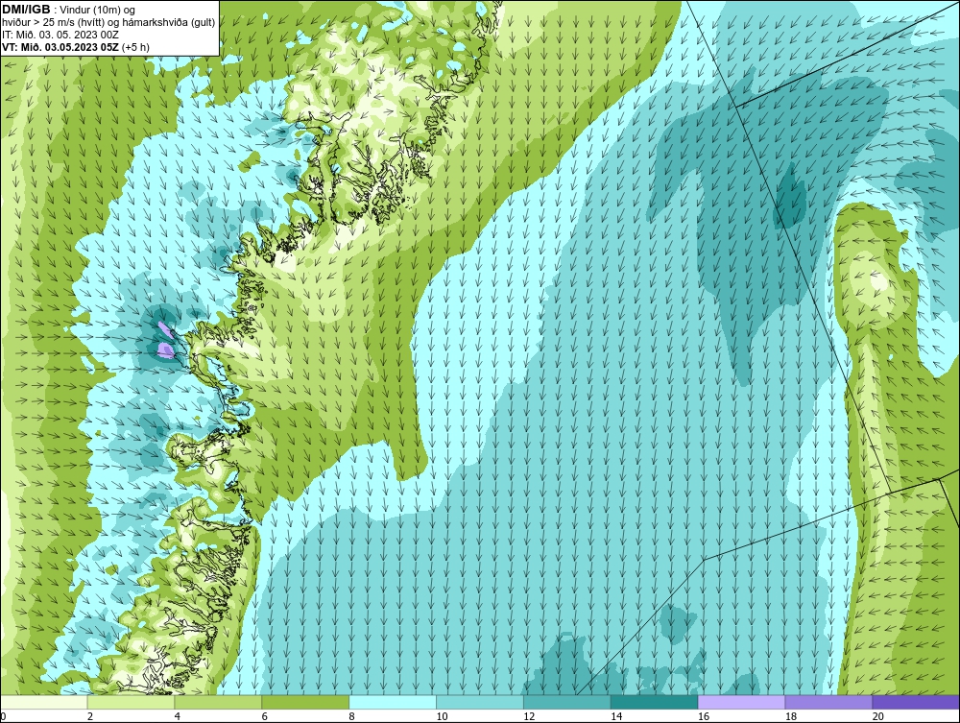Click the lower purple wind maximum patch

[x=165, y=350]
